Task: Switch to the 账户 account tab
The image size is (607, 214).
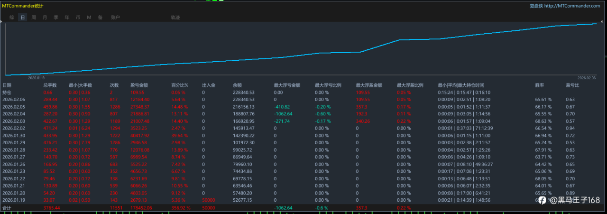Action: pos(115,18)
